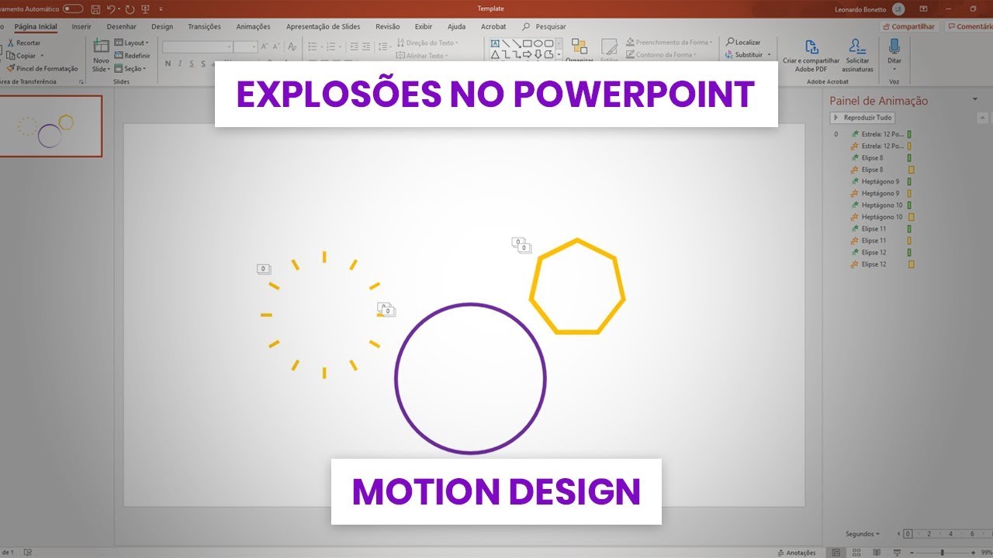This screenshot has height=558, width=993.
Task: Open the font name combo box
Action: pos(198,46)
